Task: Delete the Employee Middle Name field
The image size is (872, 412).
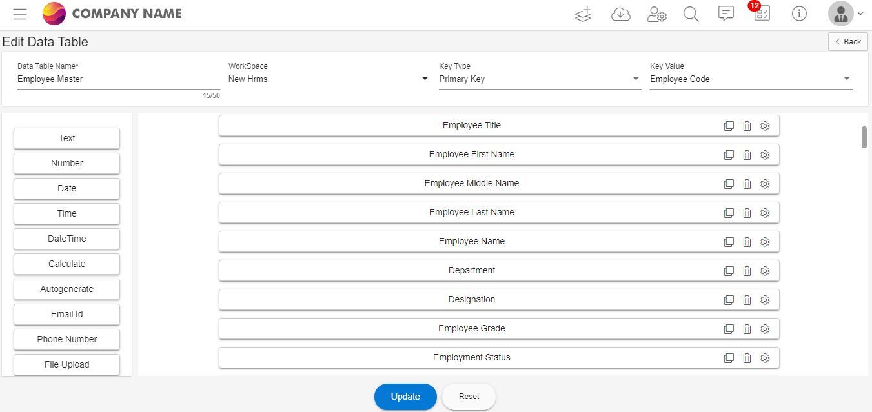Action: click(747, 184)
